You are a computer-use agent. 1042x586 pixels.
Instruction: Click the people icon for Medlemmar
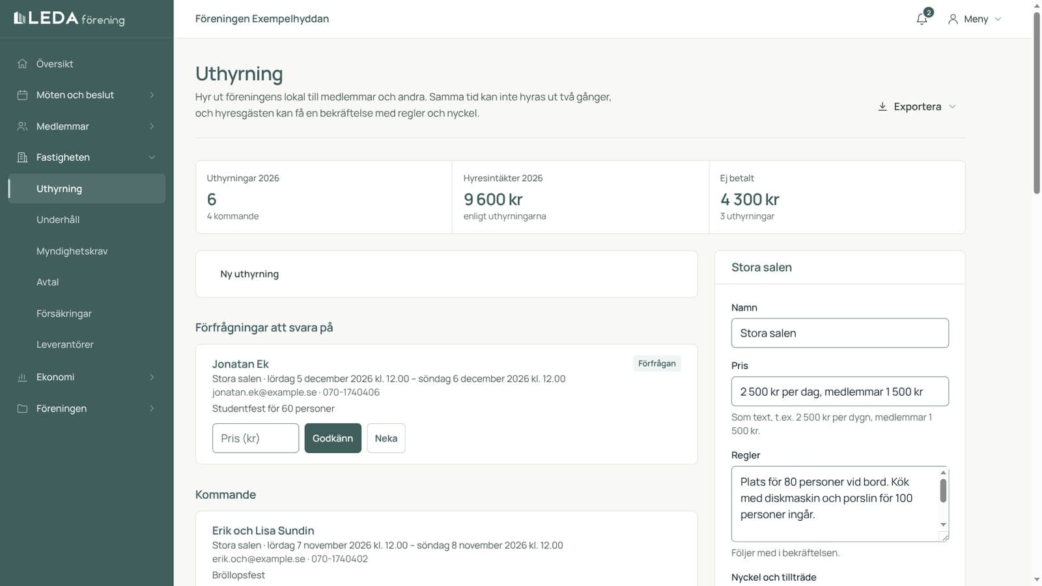tap(22, 126)
